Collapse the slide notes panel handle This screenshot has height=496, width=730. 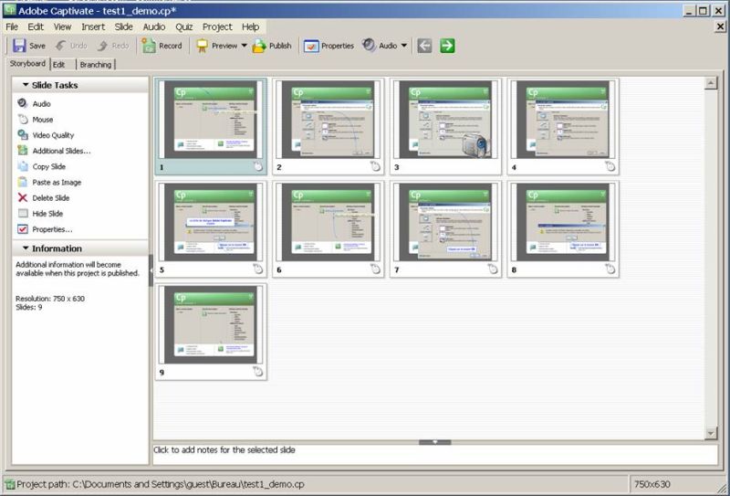[x=435, y=442]
